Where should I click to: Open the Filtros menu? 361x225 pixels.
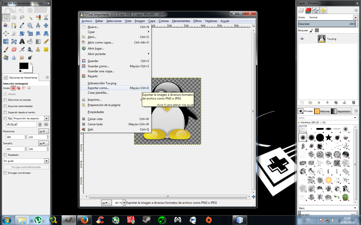click(198, 21)
